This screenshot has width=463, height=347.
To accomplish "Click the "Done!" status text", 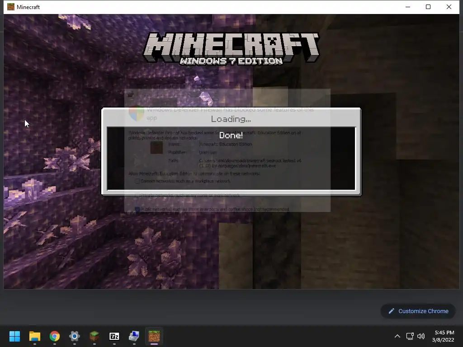I will tap(231, 136).
